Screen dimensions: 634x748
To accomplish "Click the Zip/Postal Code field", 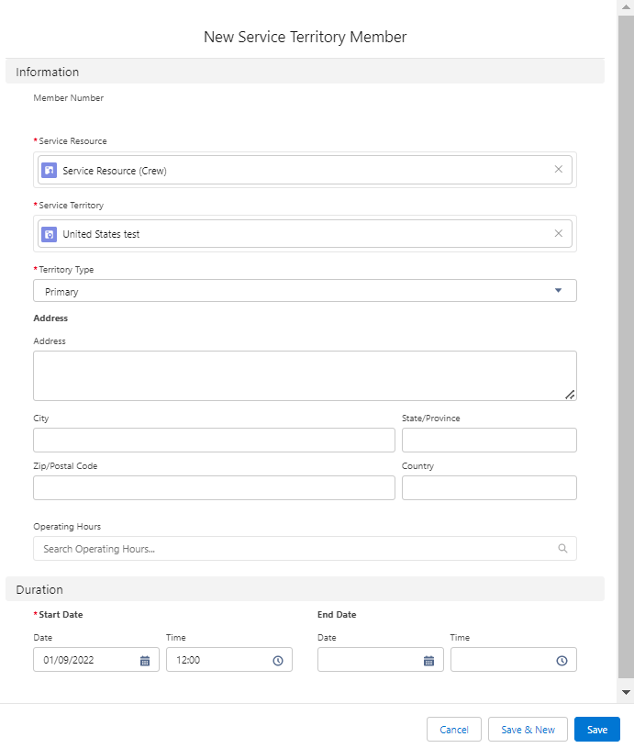I will [x=214, y=488].
